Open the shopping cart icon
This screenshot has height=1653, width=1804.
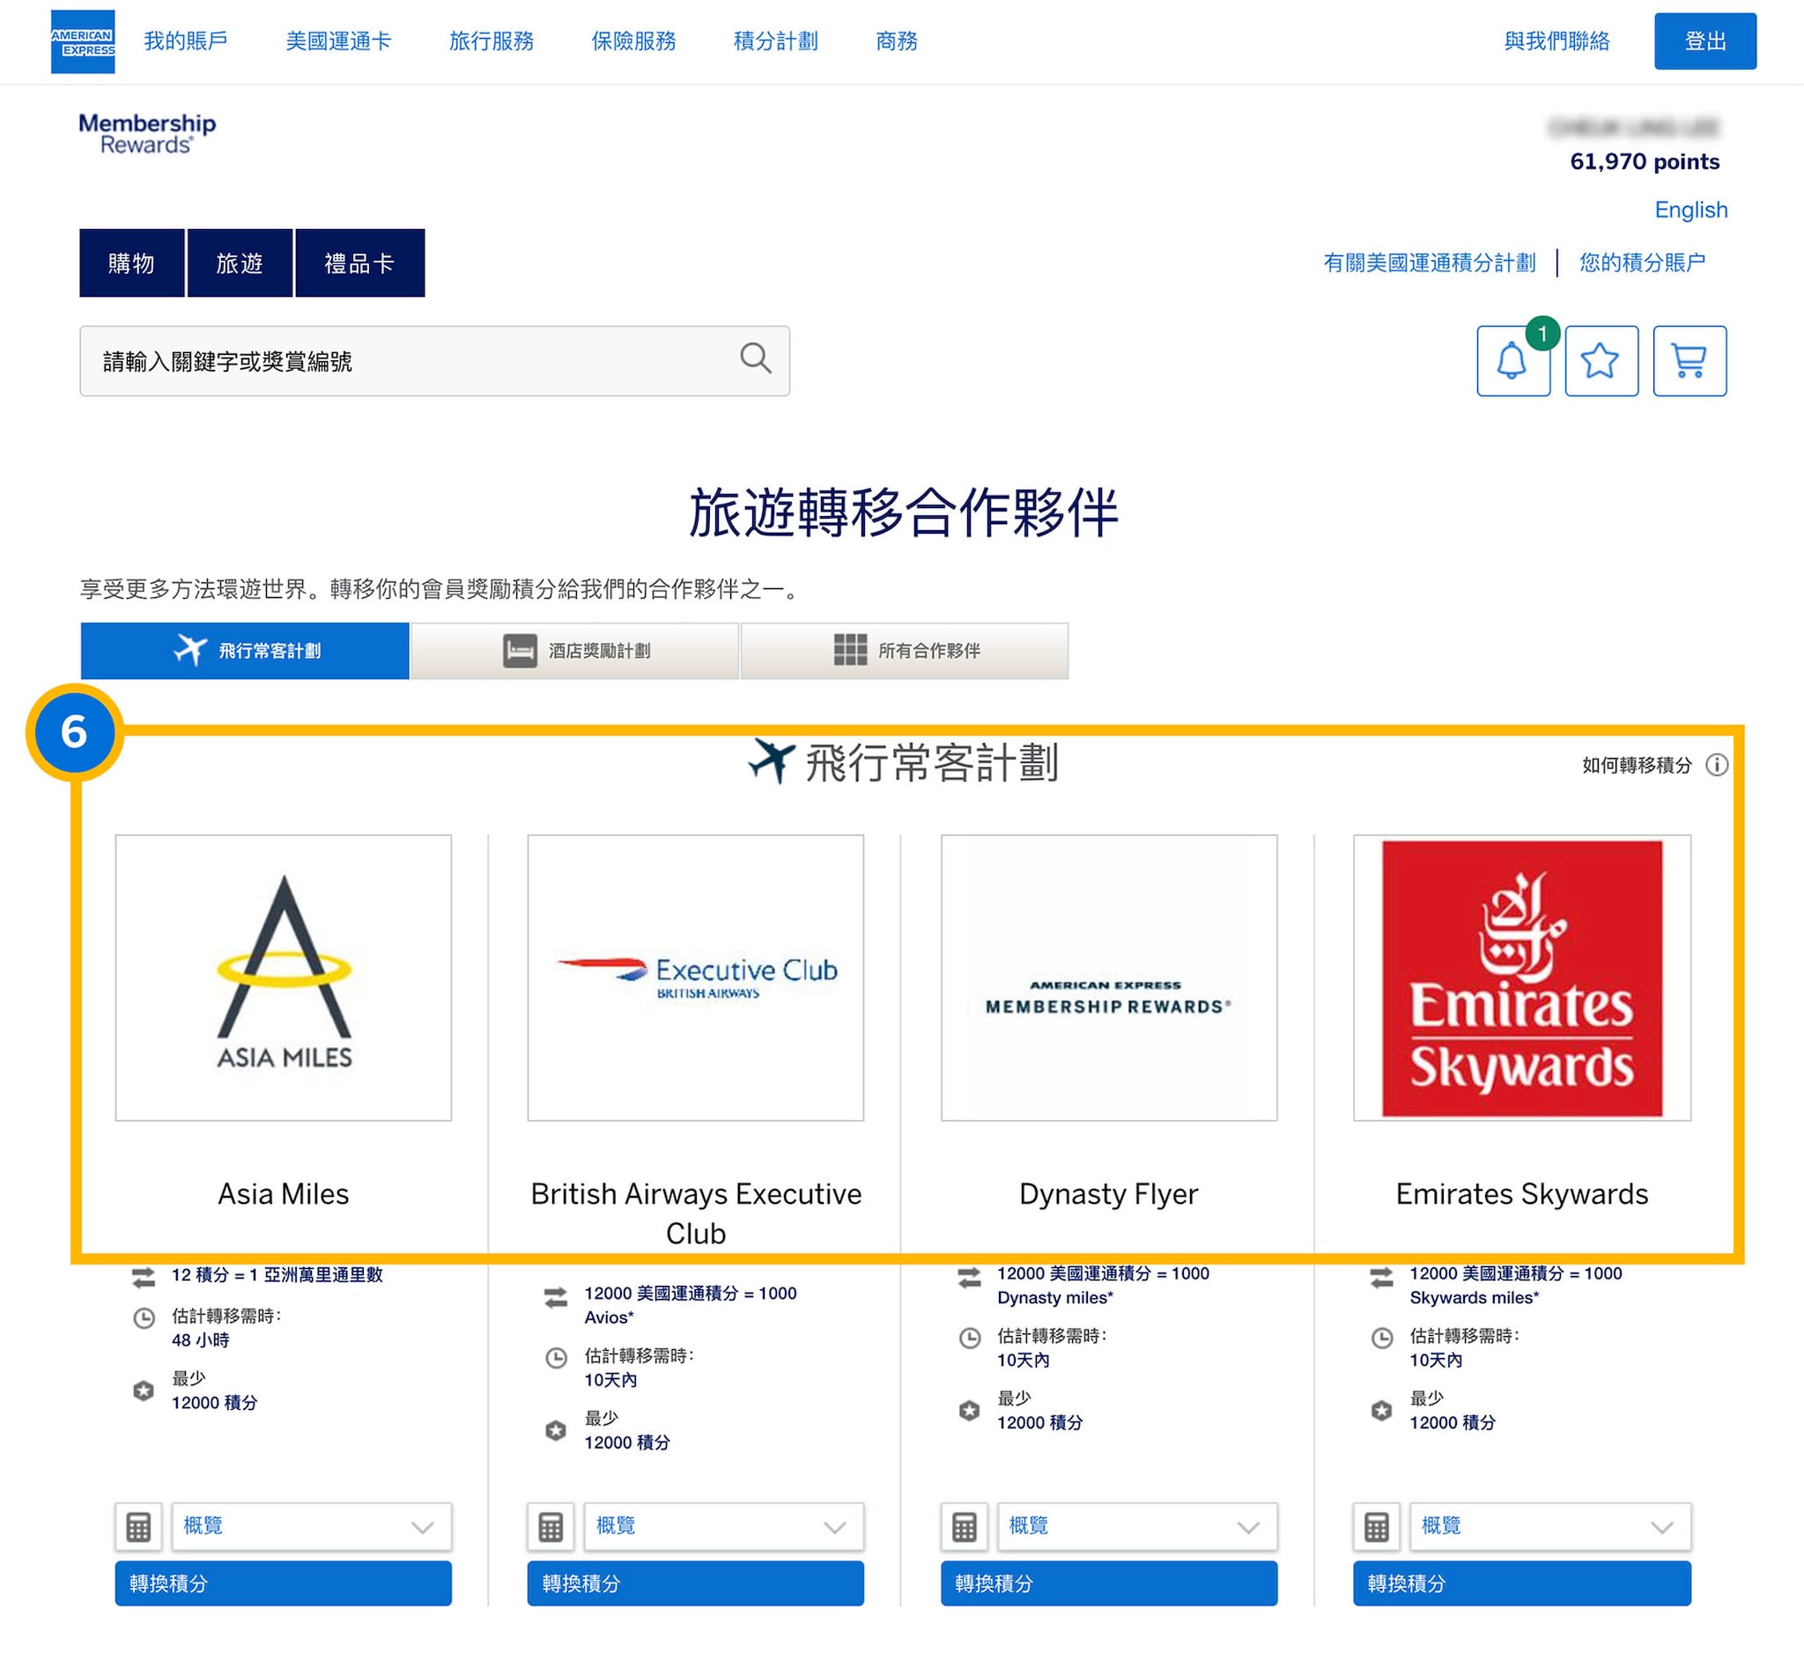(x=1689, y=361)
